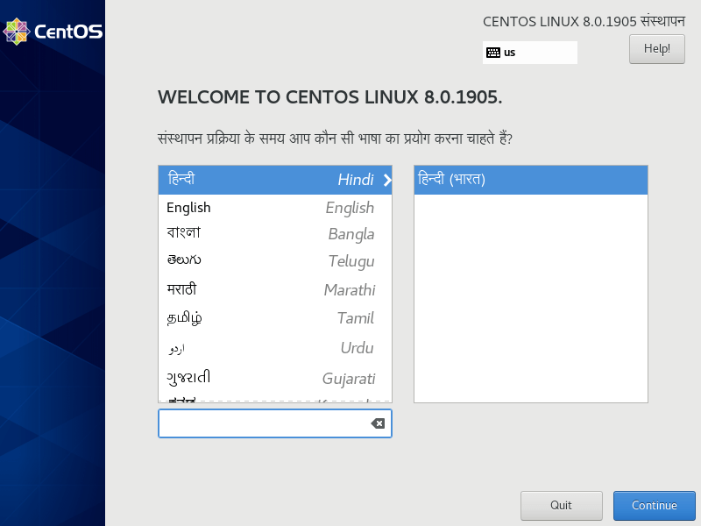Click the CENTOS LINUX 8.0.1905 installation title

[x=584, y=21]
